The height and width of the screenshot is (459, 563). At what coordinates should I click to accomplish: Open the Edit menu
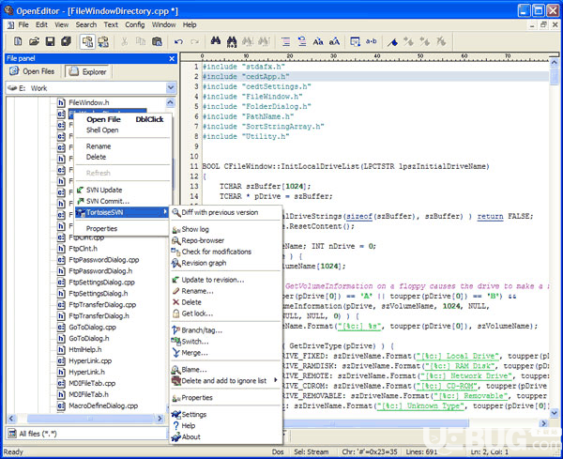pos(41,24)
